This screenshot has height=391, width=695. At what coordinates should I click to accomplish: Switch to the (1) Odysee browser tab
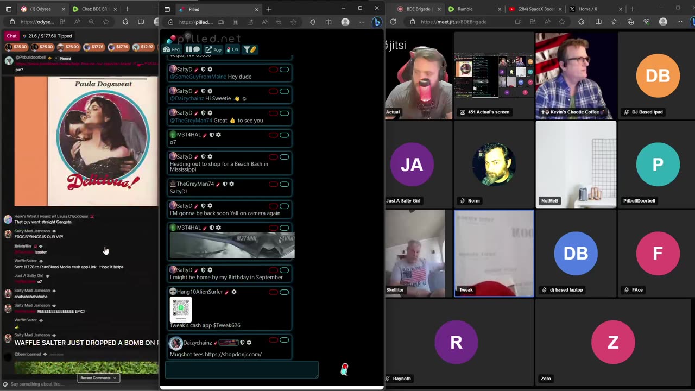point(42,9)
